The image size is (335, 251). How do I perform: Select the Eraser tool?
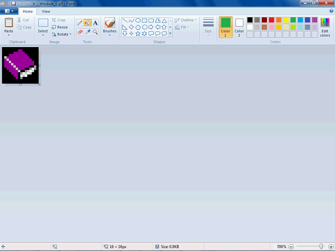(x=80, y=32)
